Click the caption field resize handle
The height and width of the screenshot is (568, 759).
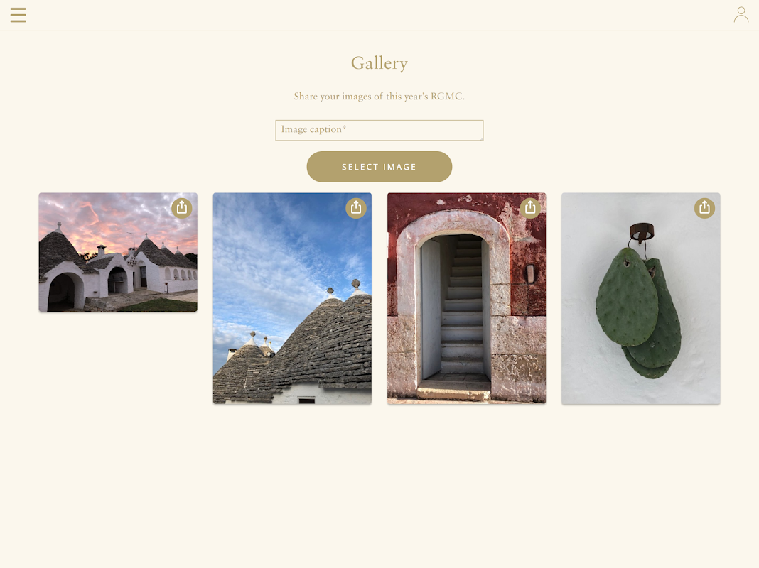click(x=480, y=138)
